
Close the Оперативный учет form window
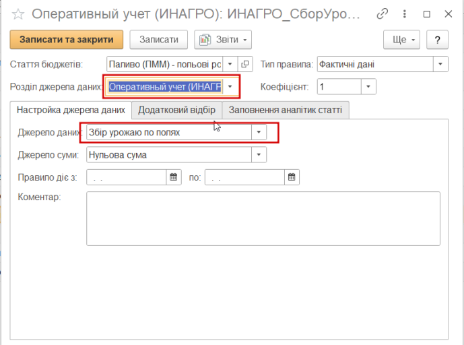tap(449, 14)
